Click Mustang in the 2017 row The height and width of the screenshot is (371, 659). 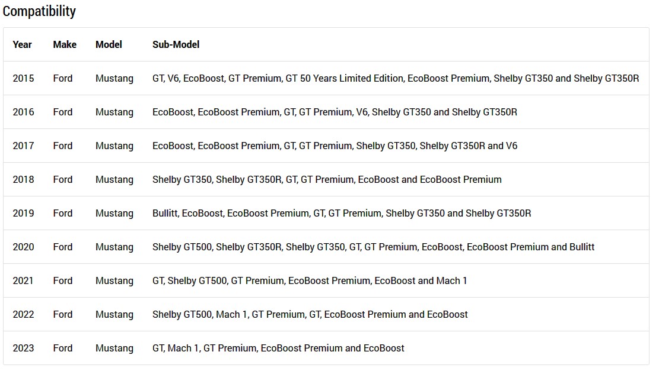point(114,146)
